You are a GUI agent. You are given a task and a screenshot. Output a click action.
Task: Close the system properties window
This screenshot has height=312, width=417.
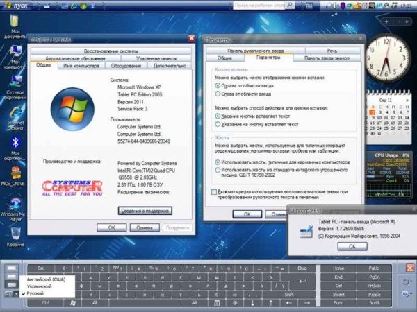pyautogui.click(x=191, y=38)
